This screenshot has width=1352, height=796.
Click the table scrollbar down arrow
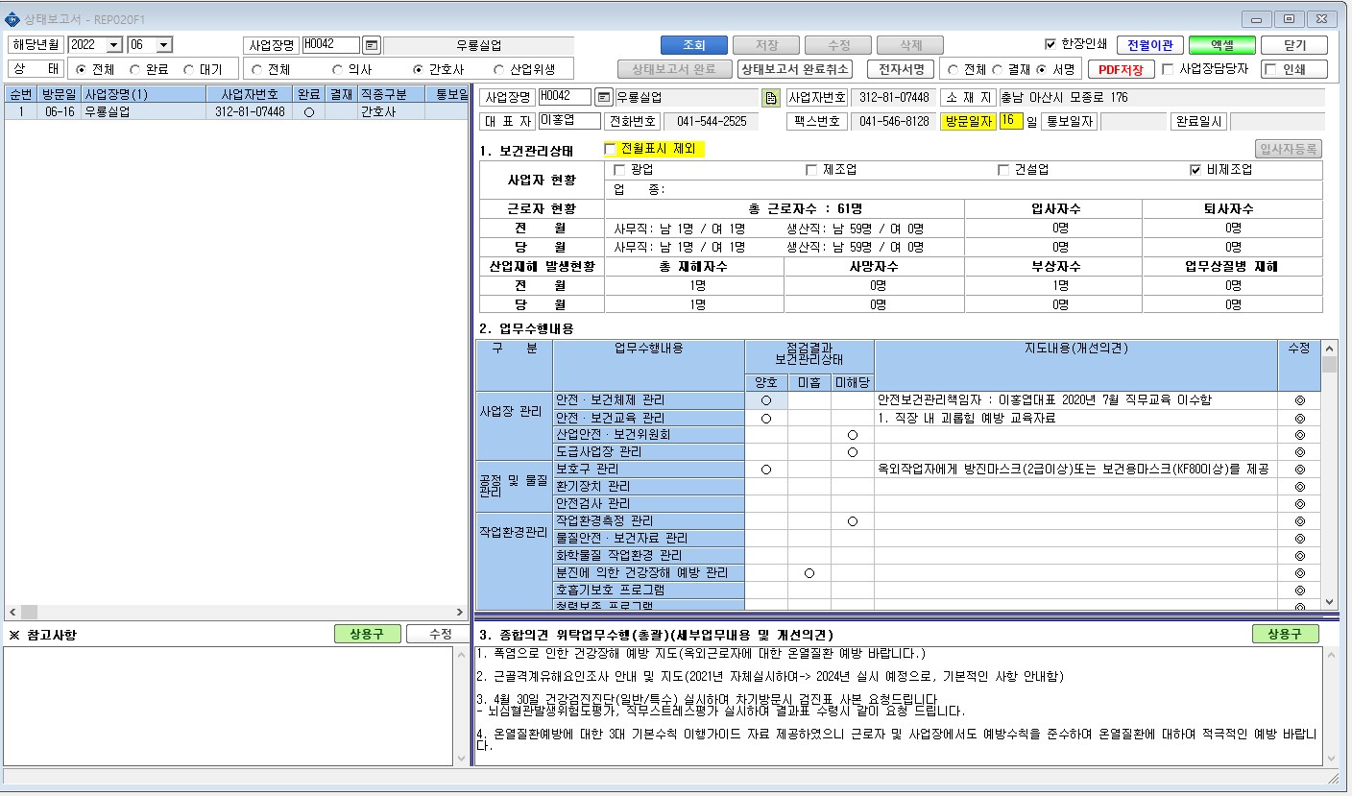[x=1329, y=601]
